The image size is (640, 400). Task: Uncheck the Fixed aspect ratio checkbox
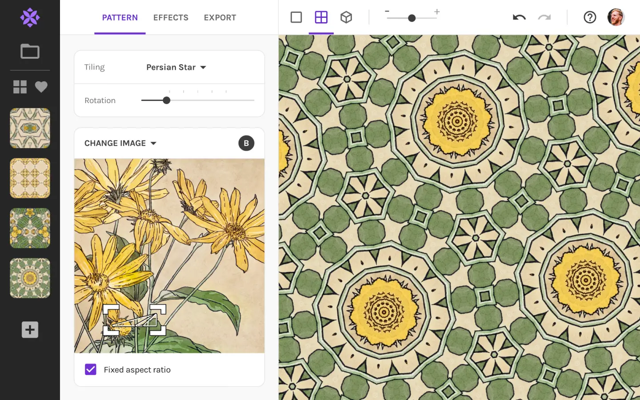pos(91,369)
